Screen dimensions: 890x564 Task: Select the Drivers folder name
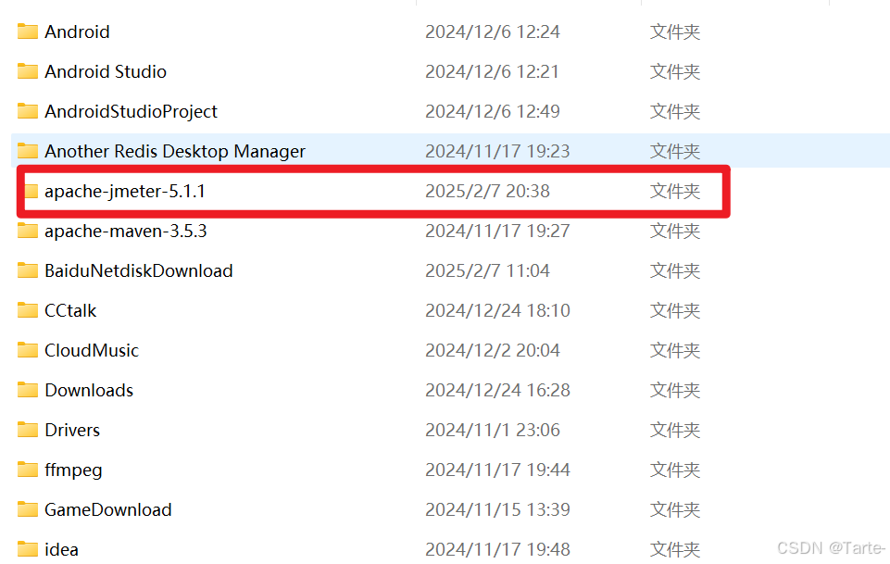pyautogui.click(x=72, y=430)
